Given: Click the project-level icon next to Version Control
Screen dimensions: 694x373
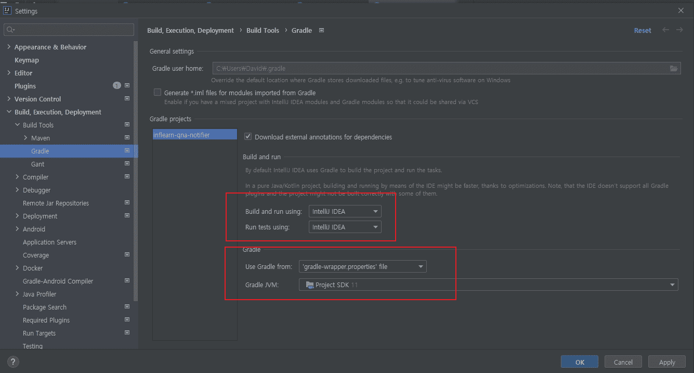Looking at the screenshot, I should pyautogui.click(x=127, y=99).
